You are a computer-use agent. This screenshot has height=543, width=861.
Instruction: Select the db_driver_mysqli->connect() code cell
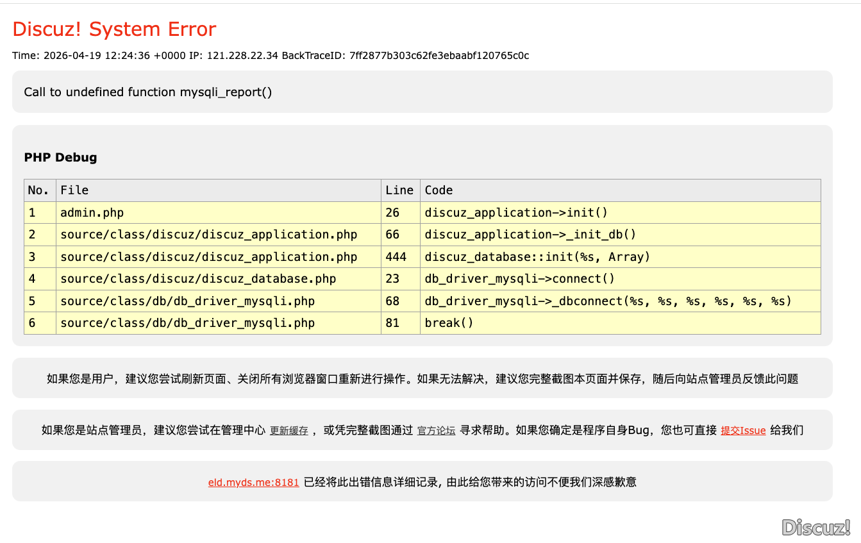coord(520,279)
